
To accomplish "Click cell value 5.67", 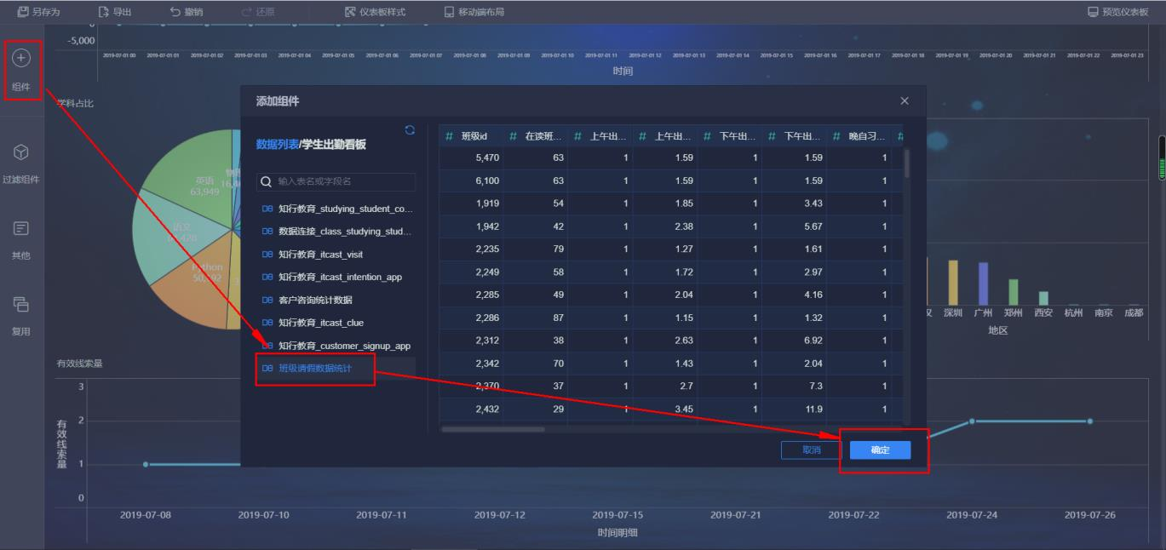I will [813, 226].
